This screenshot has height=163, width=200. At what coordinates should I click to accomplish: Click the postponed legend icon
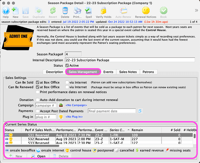click(94, 150)
